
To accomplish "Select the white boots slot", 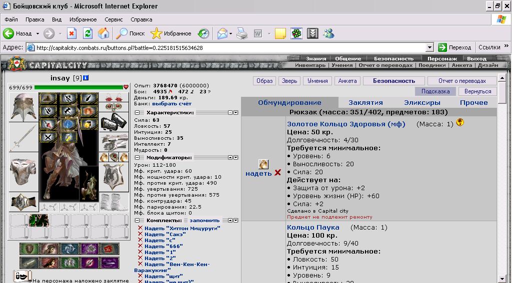I will pos(114,202).
